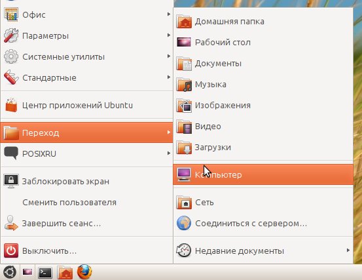The height and width of the screenshot is (280, 362).
Task: Click the Ubuntu Software Center shopping bag icon
Action: coord(11,105)
